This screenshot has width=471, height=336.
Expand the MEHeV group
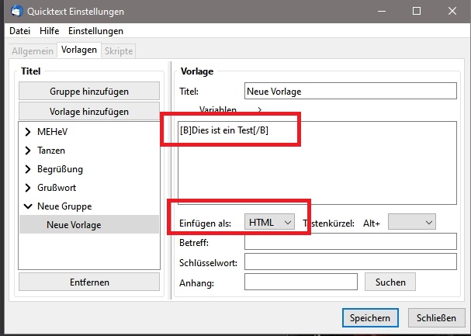[x=28, y=132]
